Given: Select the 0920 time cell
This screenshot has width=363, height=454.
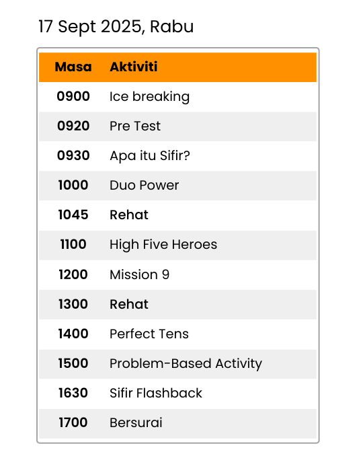Looking at the screenshot, I should point(73,126).
